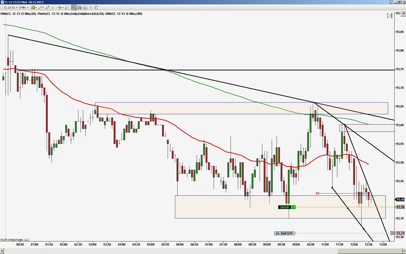Open chart properties with the rightmost toolbar icon
This screenshot has height=254, width=406.
tap(96, 8)
